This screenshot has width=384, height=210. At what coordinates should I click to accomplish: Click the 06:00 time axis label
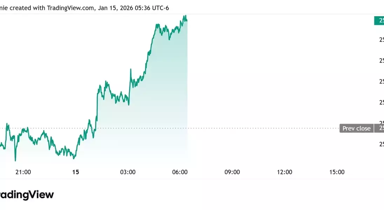tap(180, 172)
